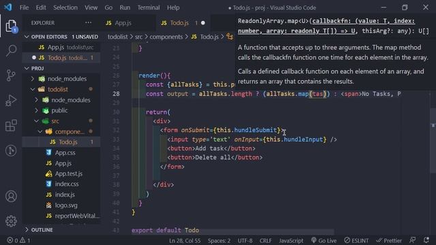Image resolution: width=436 pixels, height=245 pixels.
Task: Click CRLF end-of-line selector
Action: [x=266, y=240]
